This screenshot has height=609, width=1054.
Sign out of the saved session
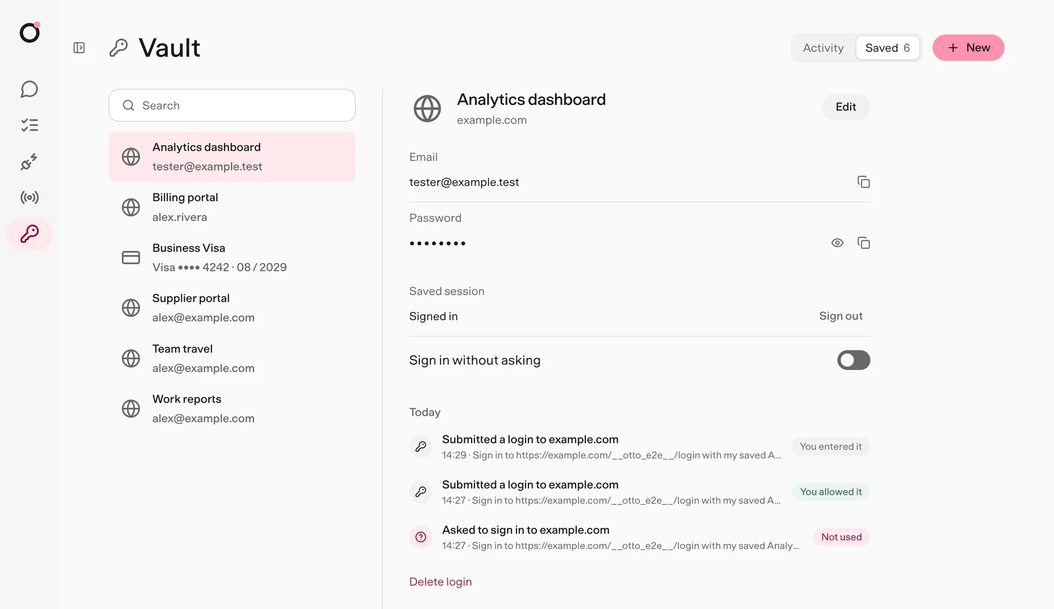point(841,316)
